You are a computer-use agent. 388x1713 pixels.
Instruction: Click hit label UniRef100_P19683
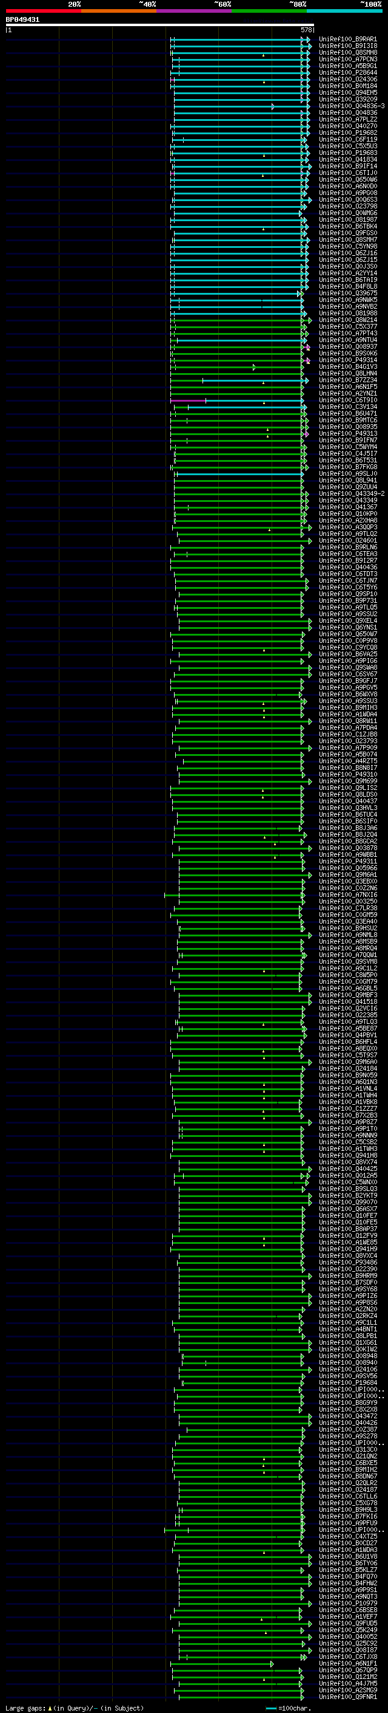pyautogui.click(x=347, y=153)
